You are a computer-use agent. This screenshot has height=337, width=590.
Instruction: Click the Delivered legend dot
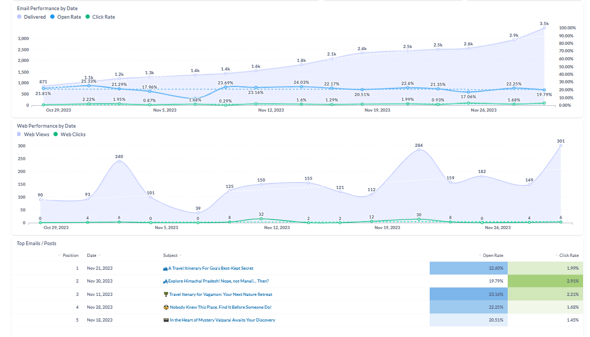20,17
